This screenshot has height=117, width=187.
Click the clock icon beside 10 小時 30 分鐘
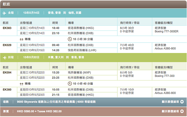(x=69, y=39)
